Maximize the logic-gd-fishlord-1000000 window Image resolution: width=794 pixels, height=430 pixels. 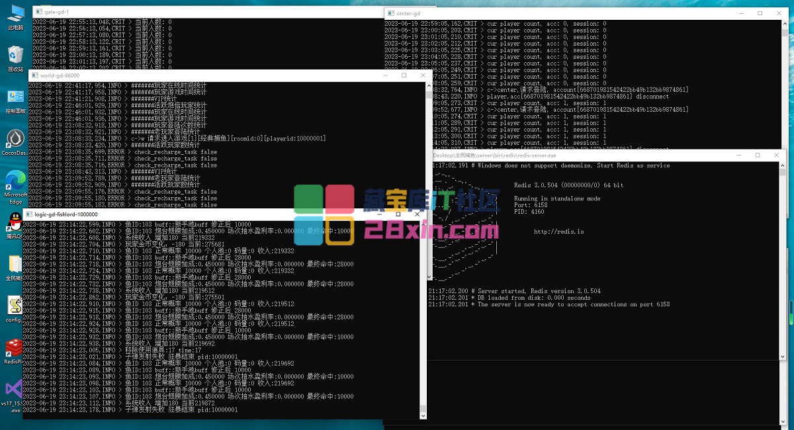[398, 214]
